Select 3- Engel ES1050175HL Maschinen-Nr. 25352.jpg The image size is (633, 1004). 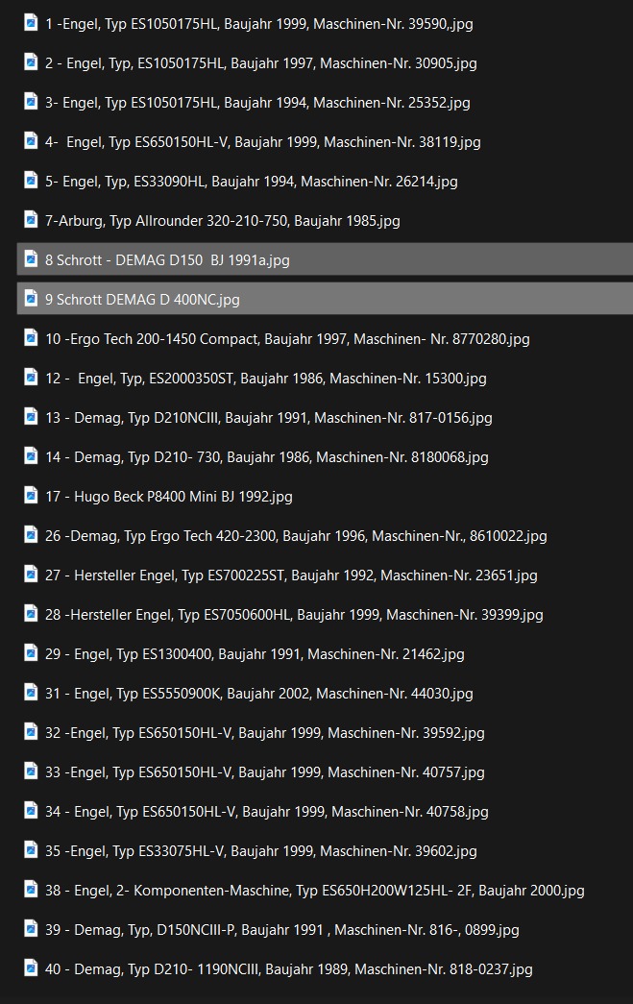[x=257, y=103]
